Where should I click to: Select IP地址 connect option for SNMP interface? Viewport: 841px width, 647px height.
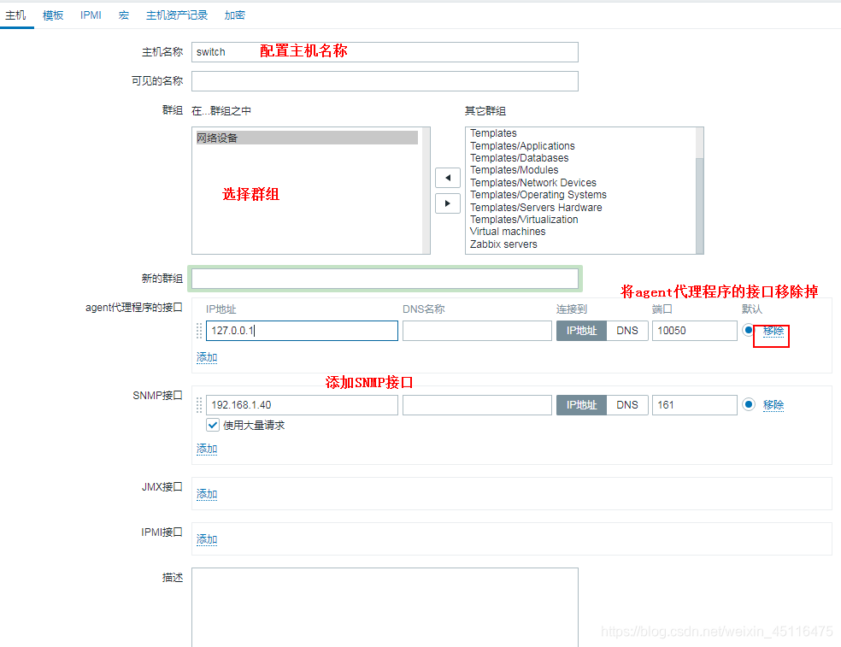click(x=581, y=405)
